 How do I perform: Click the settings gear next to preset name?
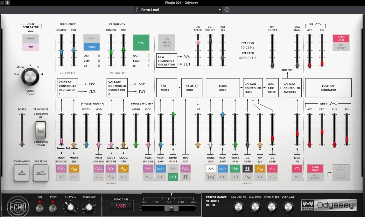pos(227,10)
